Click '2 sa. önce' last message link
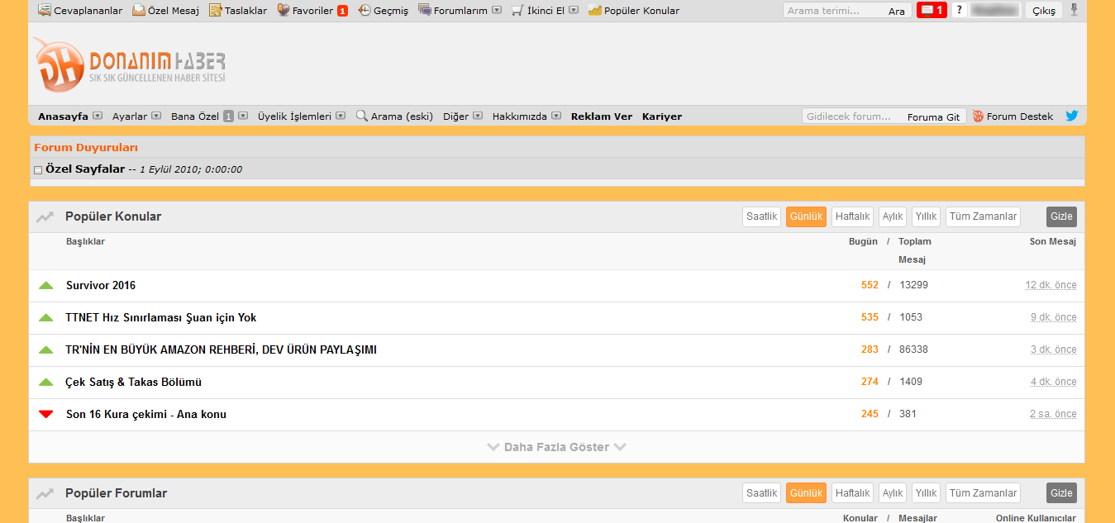 click(x=1053, y=414)
